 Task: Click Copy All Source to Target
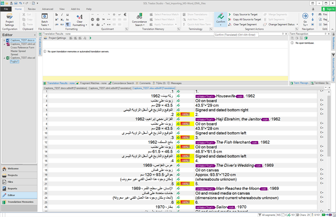click(x=245, y=19)
